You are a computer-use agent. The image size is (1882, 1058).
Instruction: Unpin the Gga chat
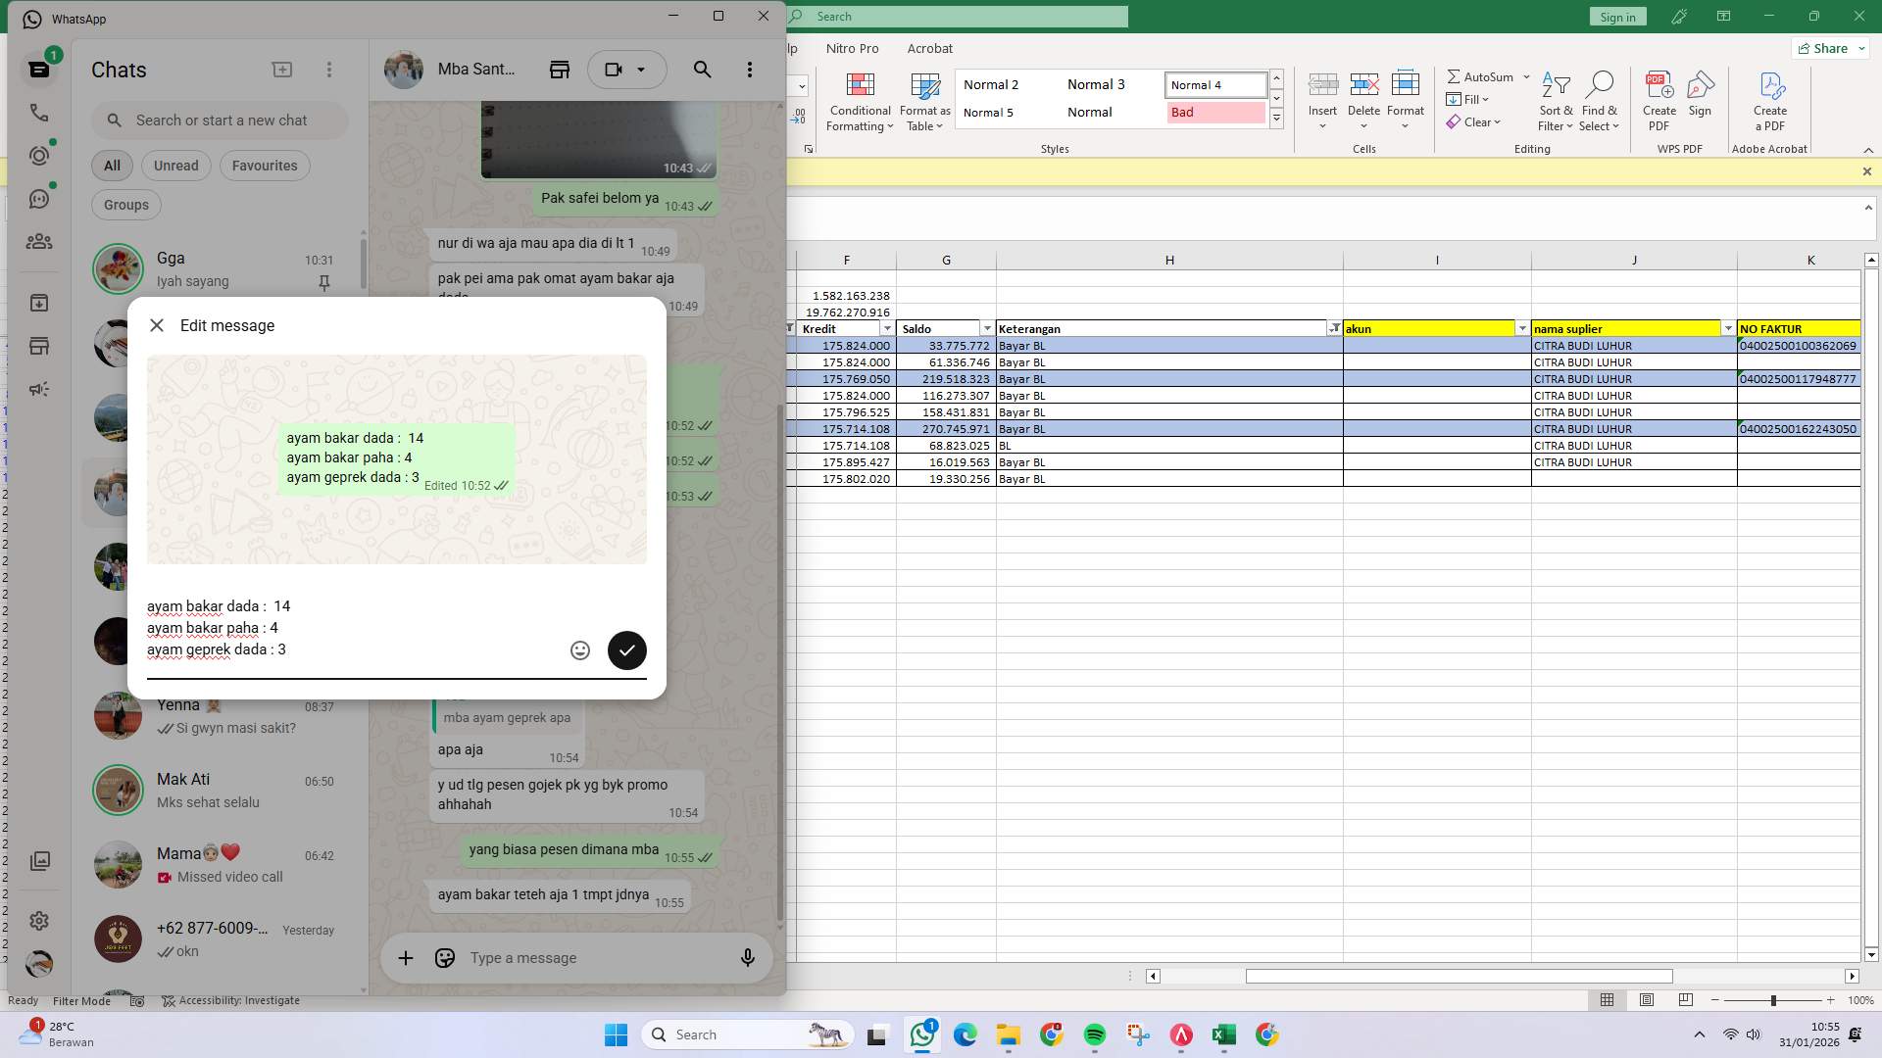click(x=323, y=283)
